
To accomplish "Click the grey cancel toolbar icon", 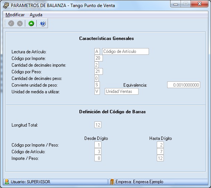I will (20, 23).
